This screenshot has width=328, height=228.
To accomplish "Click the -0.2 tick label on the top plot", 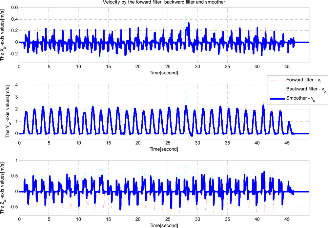I will click(x=13, y=54).
